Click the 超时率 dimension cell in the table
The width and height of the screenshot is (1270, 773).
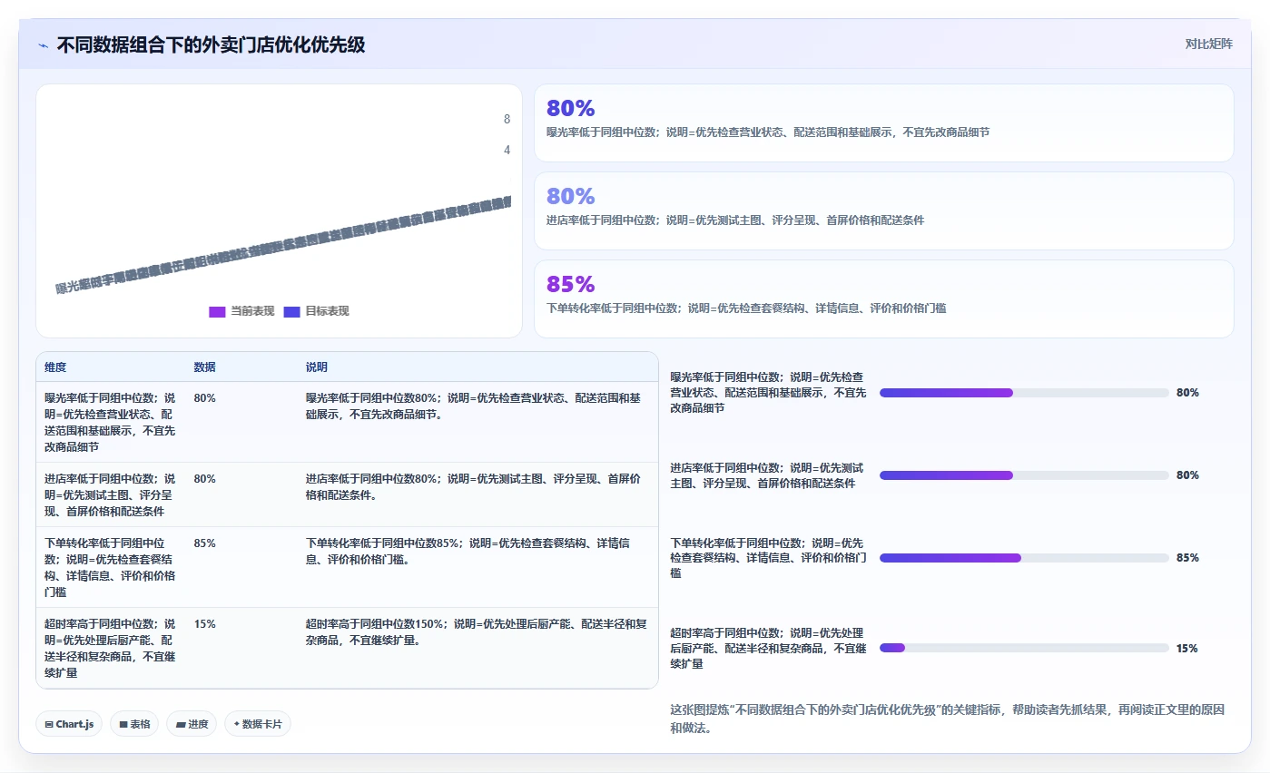point(110,648)
